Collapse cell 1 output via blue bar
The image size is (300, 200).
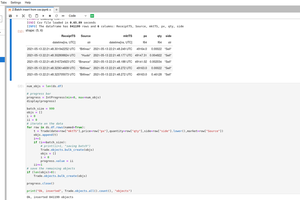tap(11, 50)
